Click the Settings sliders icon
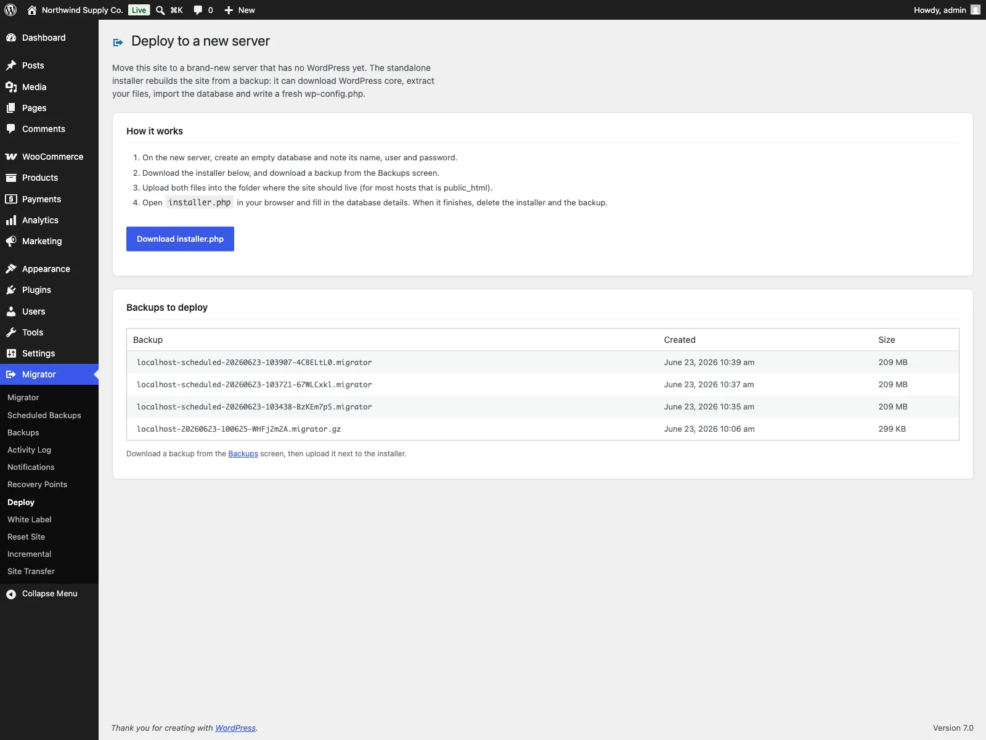 11,353
